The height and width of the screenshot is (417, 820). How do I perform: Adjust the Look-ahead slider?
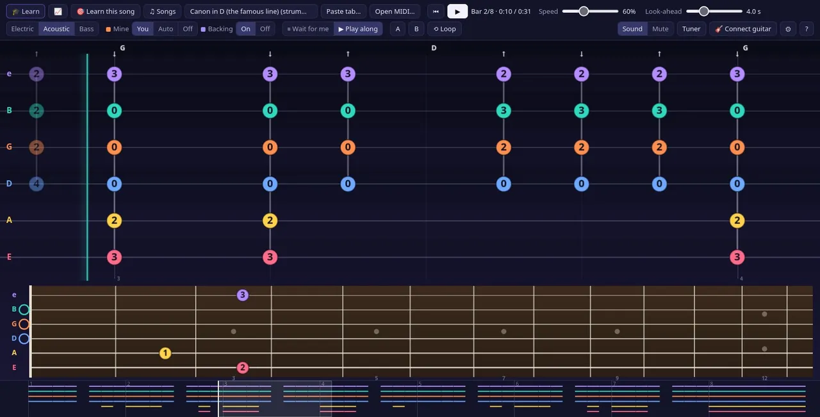click(714, 12)
